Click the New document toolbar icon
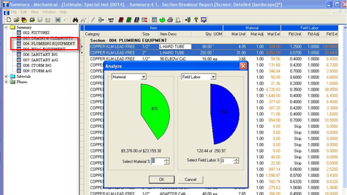The width and height of the screenshot is (347, 195). [x=8, y=20]
